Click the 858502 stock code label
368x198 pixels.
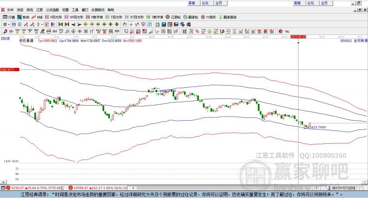[x=346, y=41]
